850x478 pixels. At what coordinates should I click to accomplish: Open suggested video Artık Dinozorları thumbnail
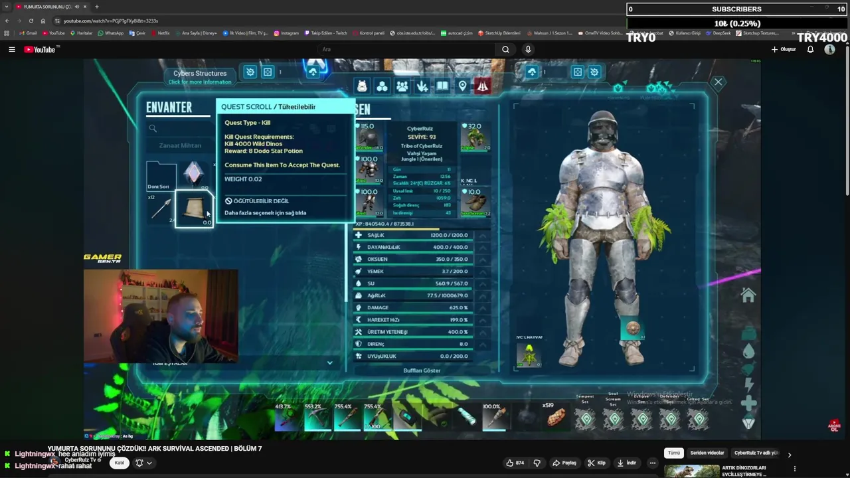point(691,470)
